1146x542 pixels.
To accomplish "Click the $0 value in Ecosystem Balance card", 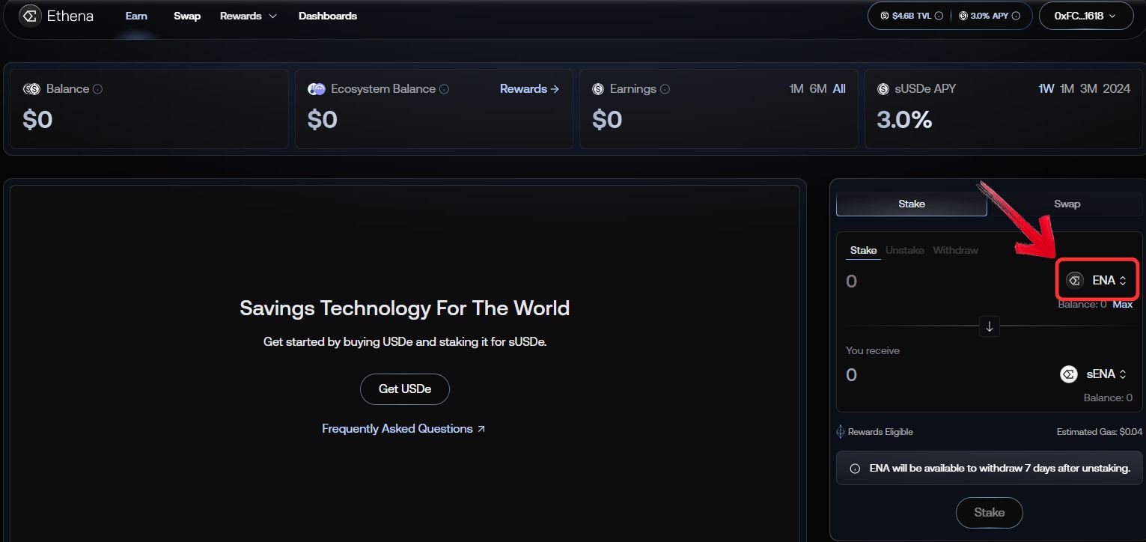I will [323, 120].
